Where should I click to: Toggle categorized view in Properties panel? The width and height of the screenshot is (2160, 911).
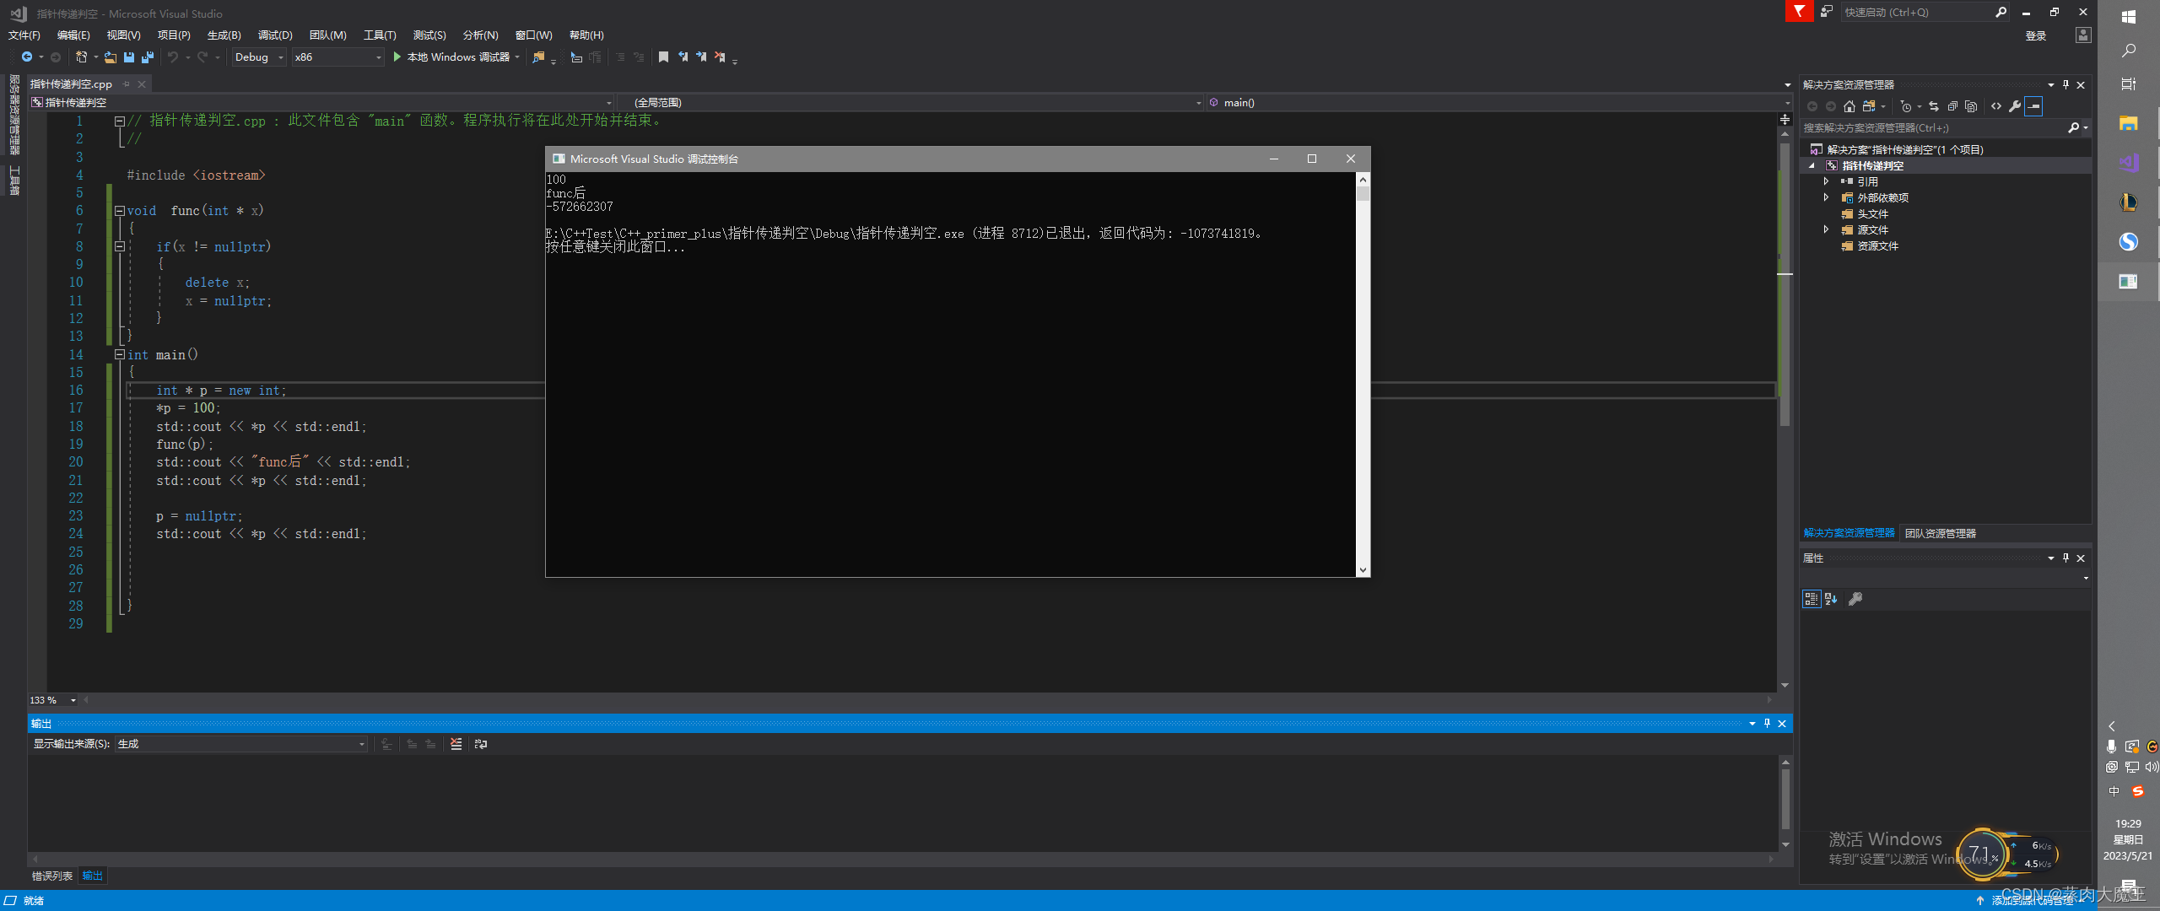[1811, 599]
